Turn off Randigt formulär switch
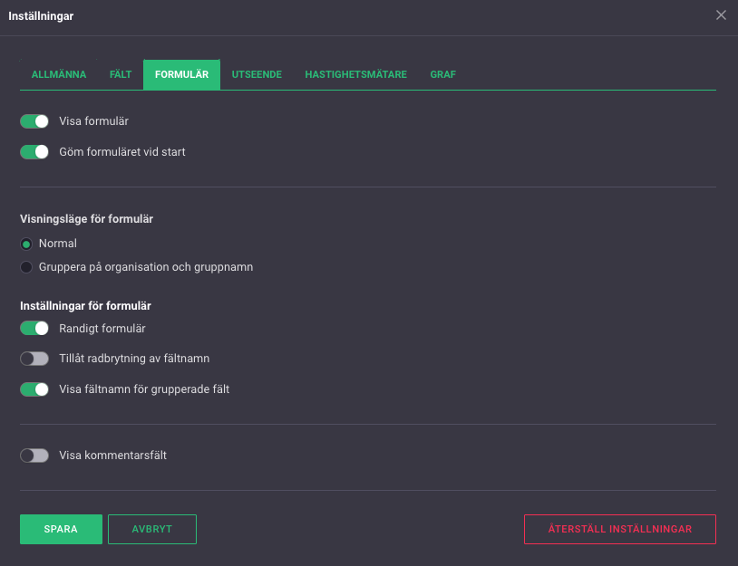The width and height of the screenshot is (738, 566). tap(34, 329)
